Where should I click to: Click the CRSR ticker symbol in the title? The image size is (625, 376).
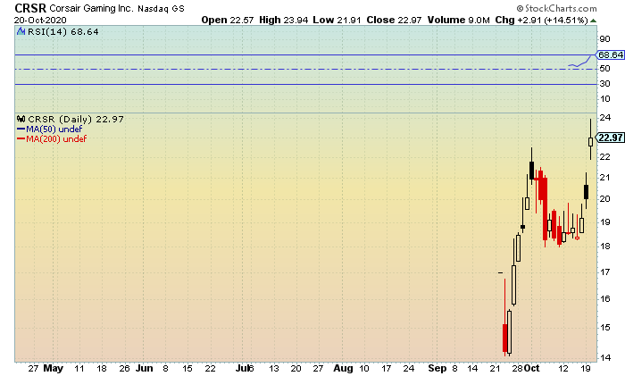coord(30,8)
